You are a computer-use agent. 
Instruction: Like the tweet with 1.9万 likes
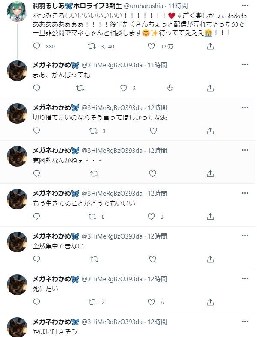tap(151, 46)
